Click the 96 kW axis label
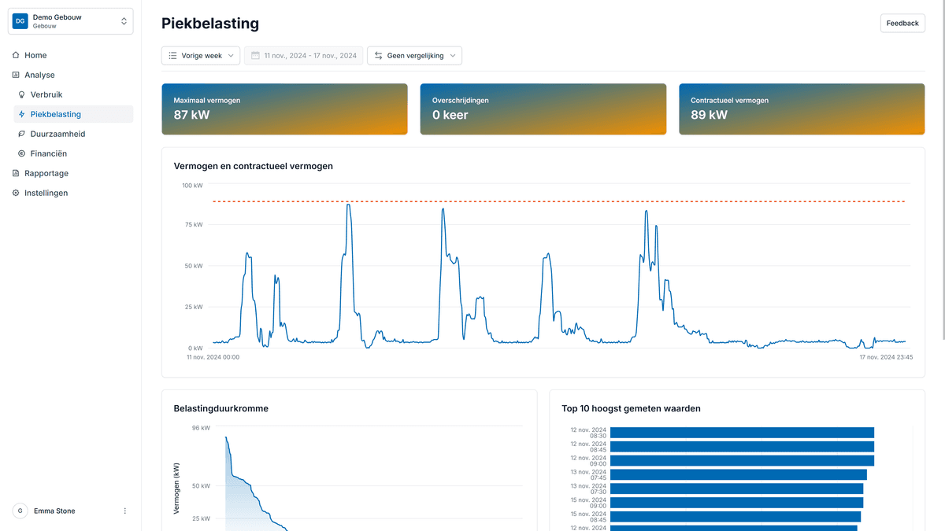The height and width of the screenshot is (531, 945). [201, 428]
